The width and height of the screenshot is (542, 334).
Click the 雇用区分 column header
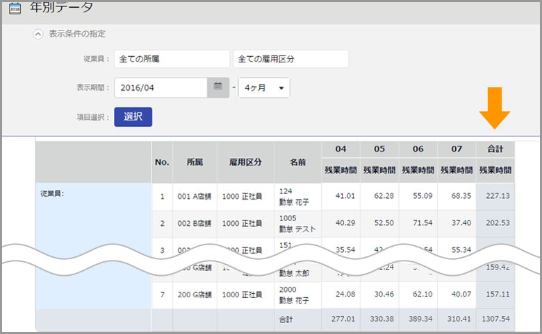(x=246, y=162)
